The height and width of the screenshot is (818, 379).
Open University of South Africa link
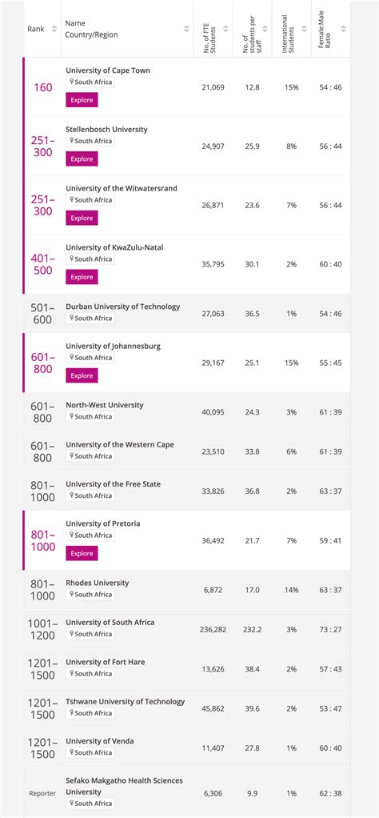coord(110,623)
